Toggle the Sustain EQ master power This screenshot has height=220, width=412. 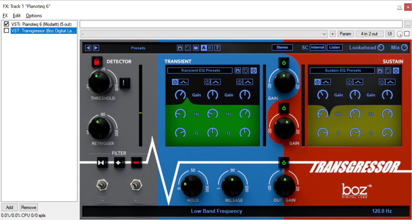click(x=396, y=71)
